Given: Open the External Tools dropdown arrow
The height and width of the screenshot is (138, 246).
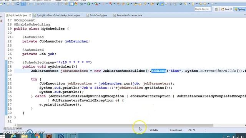Looking at the screenshot, I should pyautogui.click(x=100, y=4).
